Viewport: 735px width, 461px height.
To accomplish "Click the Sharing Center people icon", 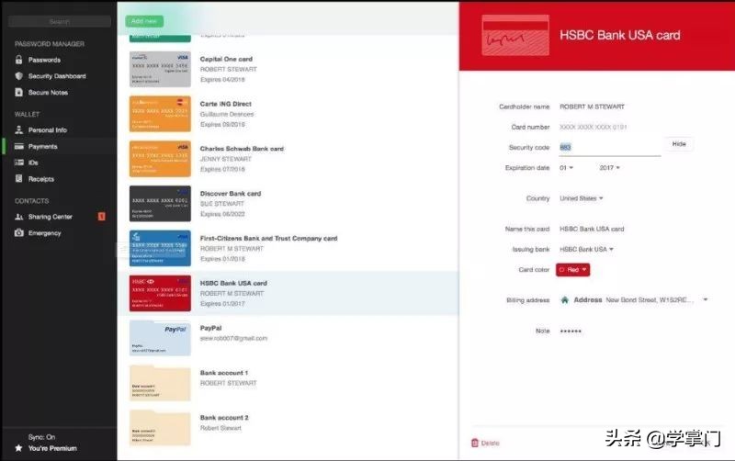I will coord(18,217).
